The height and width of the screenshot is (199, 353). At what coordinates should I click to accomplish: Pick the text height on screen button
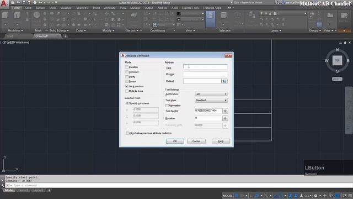pos(225,111)
